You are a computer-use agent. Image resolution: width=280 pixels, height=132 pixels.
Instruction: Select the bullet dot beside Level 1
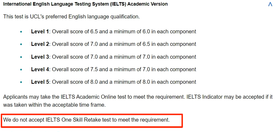click(21, 32)
